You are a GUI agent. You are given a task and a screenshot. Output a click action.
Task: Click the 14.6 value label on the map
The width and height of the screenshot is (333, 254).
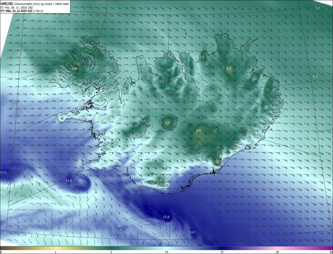(69, 181)
